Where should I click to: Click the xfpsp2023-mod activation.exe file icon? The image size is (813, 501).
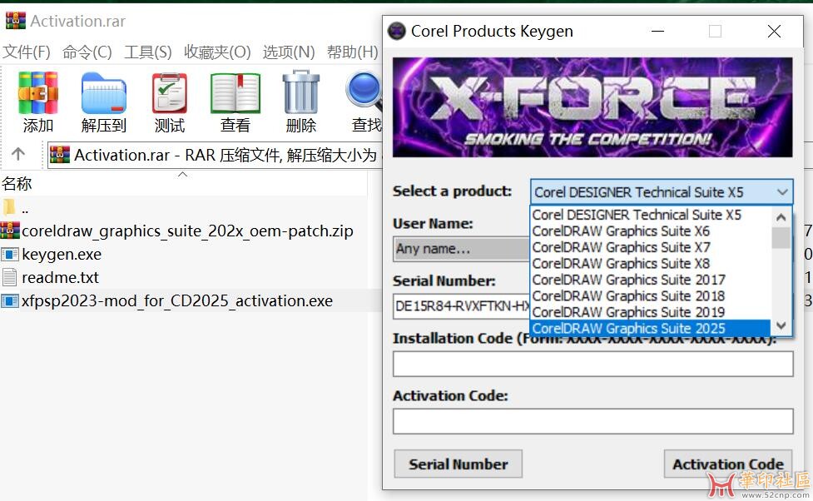[10, 300]
